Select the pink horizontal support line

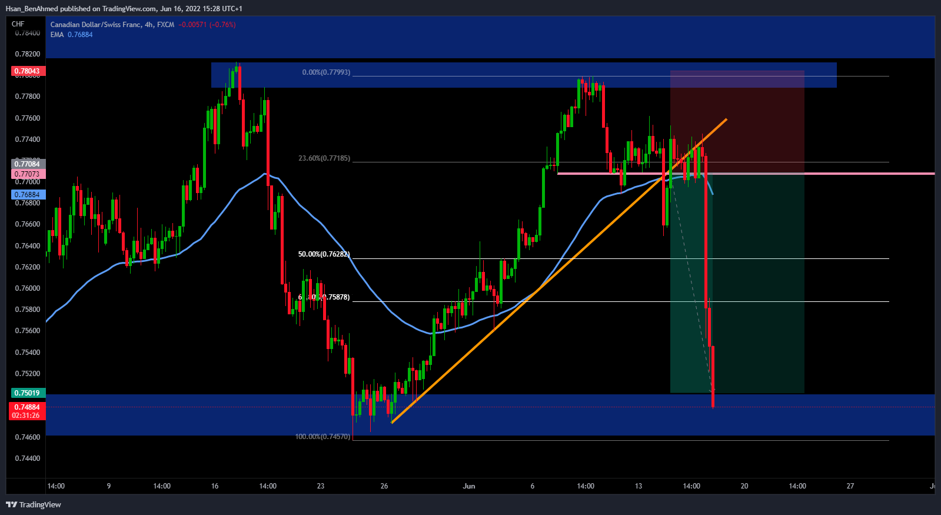tap(746, 174)
